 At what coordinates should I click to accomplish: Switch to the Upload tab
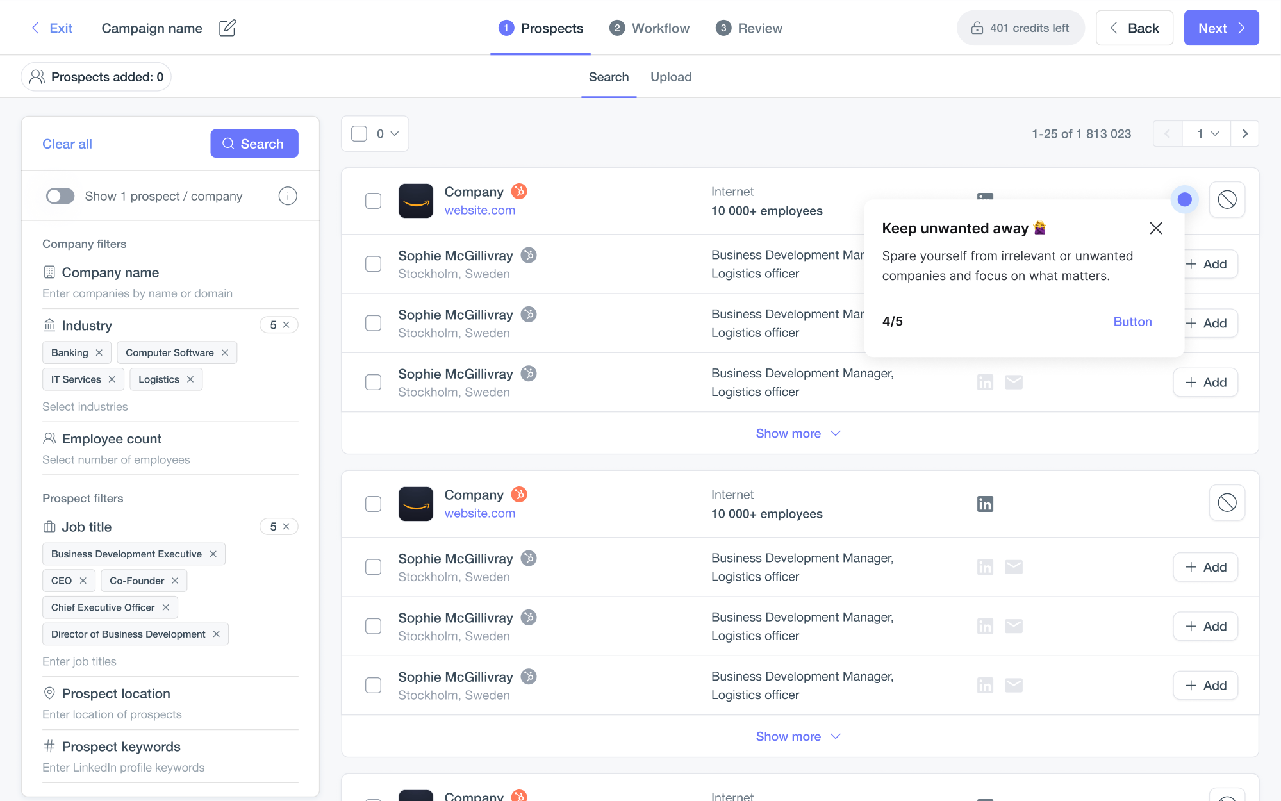click(670, 77)
